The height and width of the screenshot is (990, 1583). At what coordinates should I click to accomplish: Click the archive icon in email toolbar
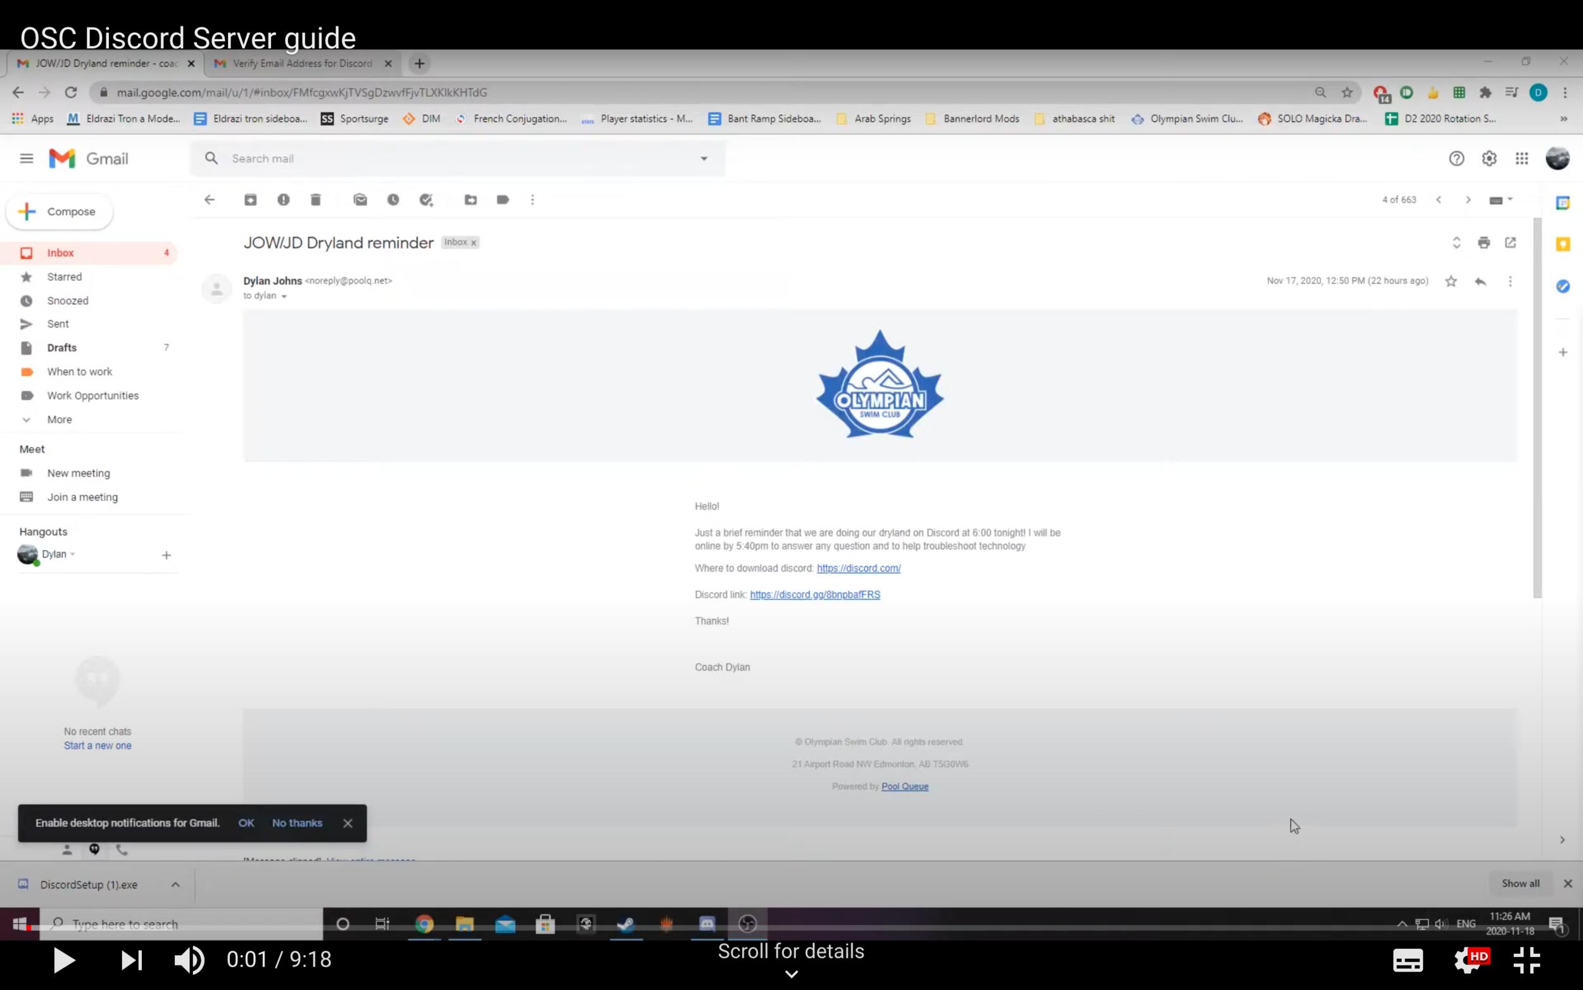(251, 200)
